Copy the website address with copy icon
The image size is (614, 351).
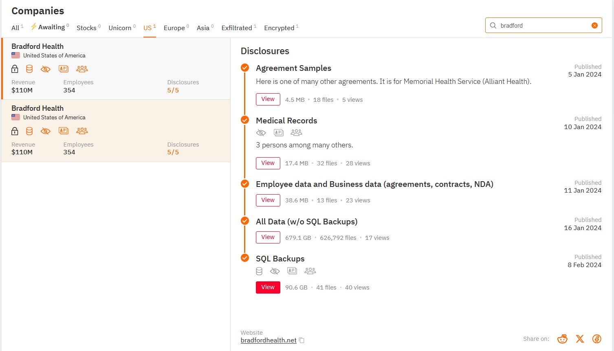point(301,340)
